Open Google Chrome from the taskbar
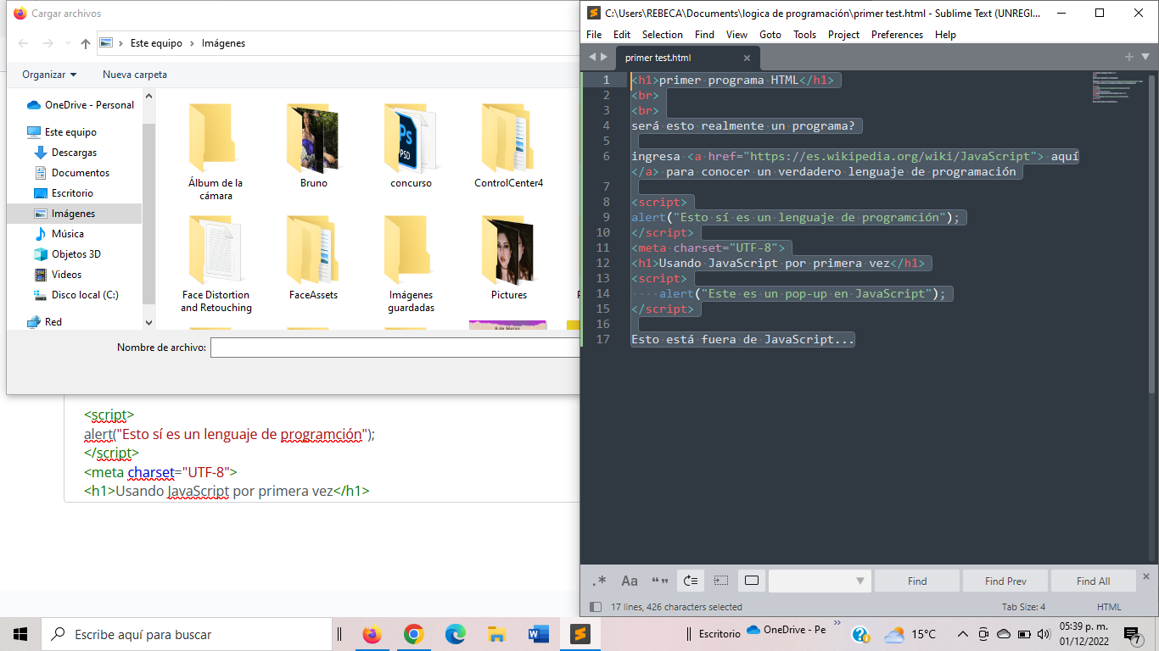The image size is (1159, 651). 413,634
